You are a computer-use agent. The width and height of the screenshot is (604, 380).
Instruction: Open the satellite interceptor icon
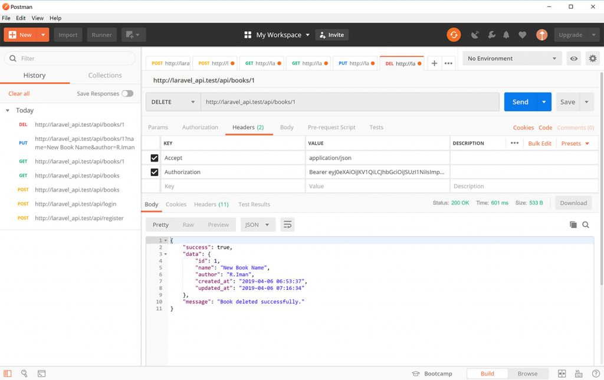[x=475, y=35]
